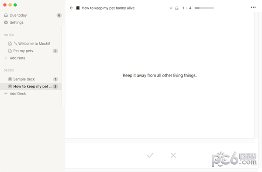Click the header title How to keep my pet bunny alive
The width and height of the screenshot is (262, 172).
click(108, 8)
